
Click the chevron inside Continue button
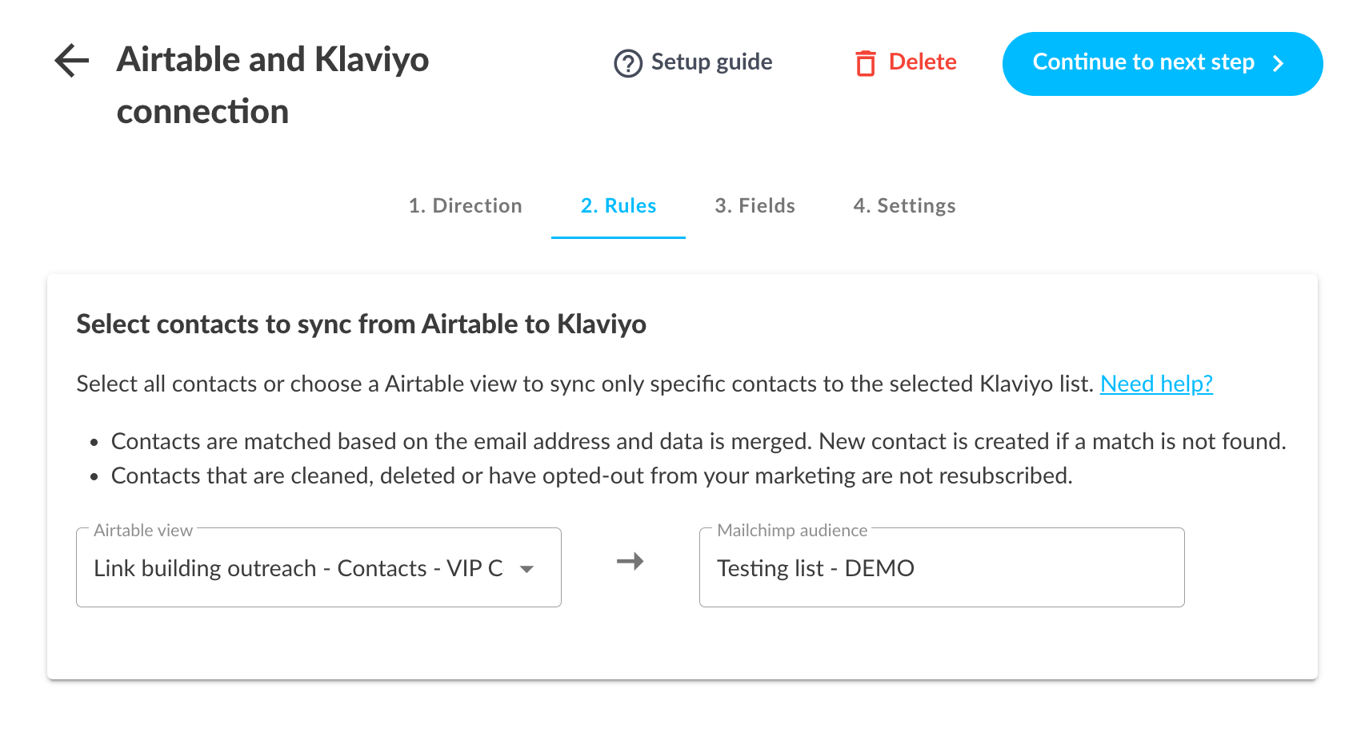point(1279,64)
